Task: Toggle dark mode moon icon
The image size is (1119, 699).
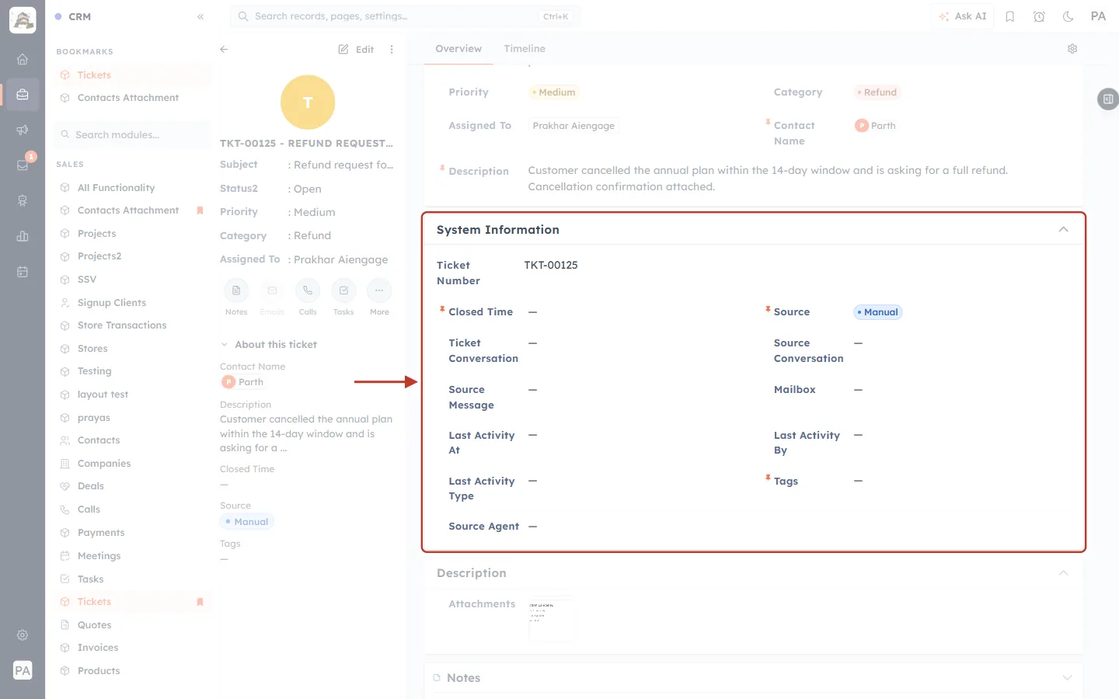Action: [x=1068, y=16]
